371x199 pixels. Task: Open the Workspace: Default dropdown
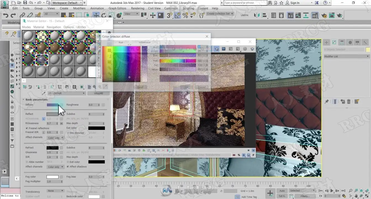pos(67,3)
